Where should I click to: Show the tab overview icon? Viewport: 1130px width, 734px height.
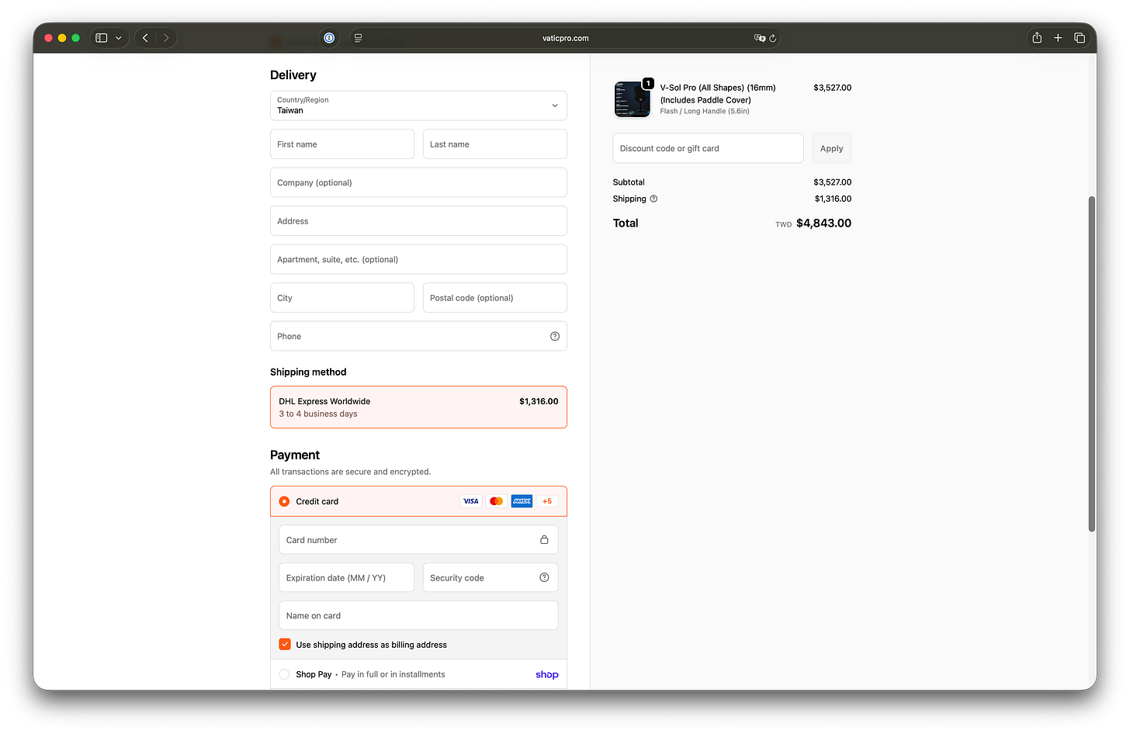click(1080, 38)
